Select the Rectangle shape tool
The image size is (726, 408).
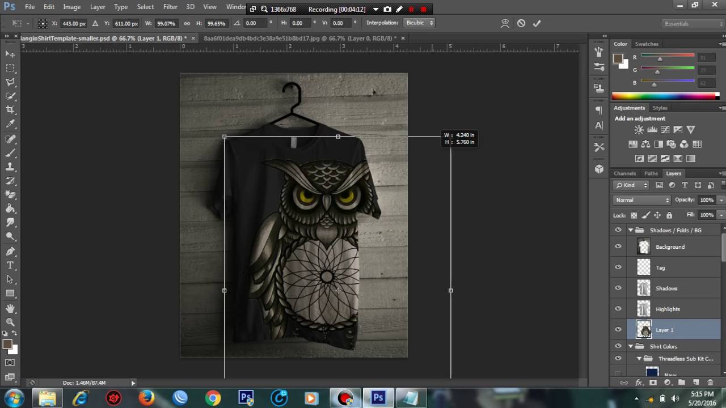tap(10, 294)
